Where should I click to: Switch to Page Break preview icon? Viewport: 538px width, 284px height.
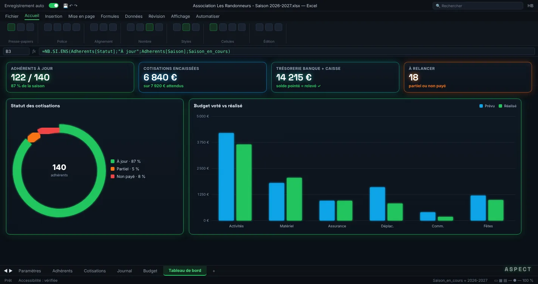coord(505,281)
